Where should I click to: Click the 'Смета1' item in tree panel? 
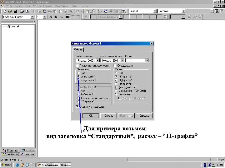(x=15, y=26)
